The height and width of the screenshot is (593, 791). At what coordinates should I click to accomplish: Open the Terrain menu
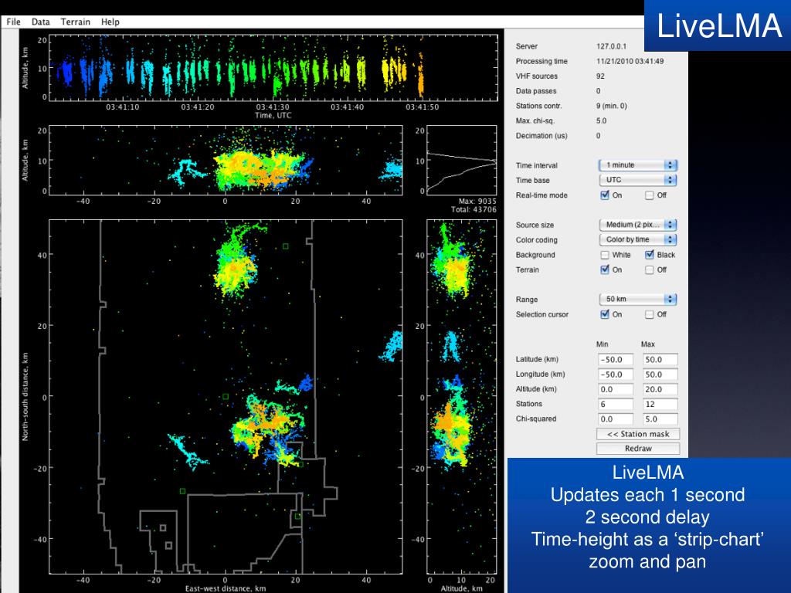tap(75, 22)
